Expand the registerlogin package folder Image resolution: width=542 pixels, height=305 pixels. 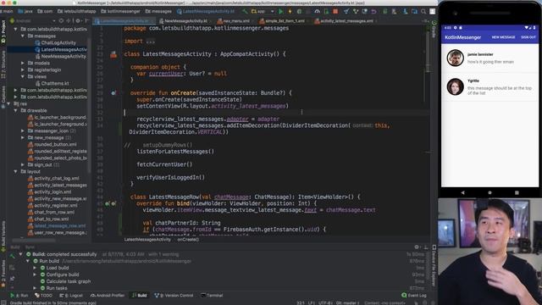(x=23, y=69)
